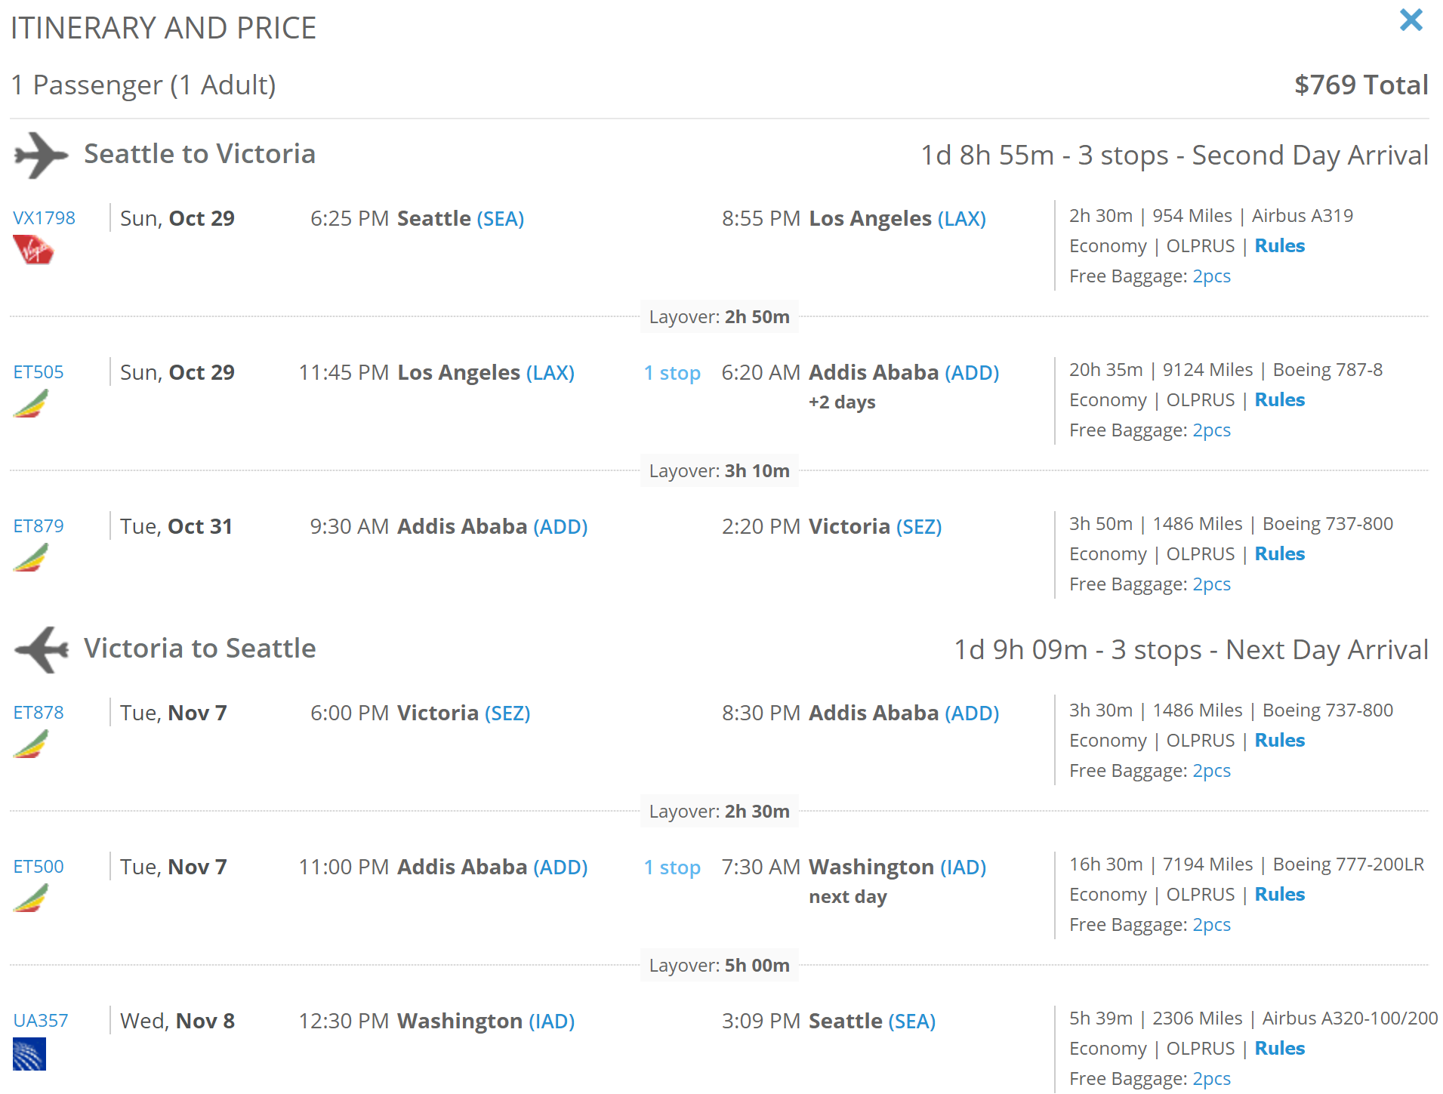Click the return airplane icon beside Victoria to Seattle
Image resolution: width=1443 pixels, height=1094 pixels.
[42, 649]
